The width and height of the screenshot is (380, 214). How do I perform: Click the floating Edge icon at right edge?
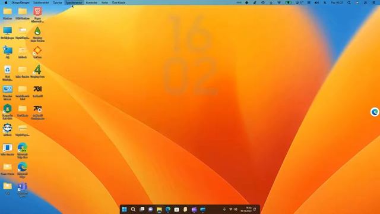375,112
